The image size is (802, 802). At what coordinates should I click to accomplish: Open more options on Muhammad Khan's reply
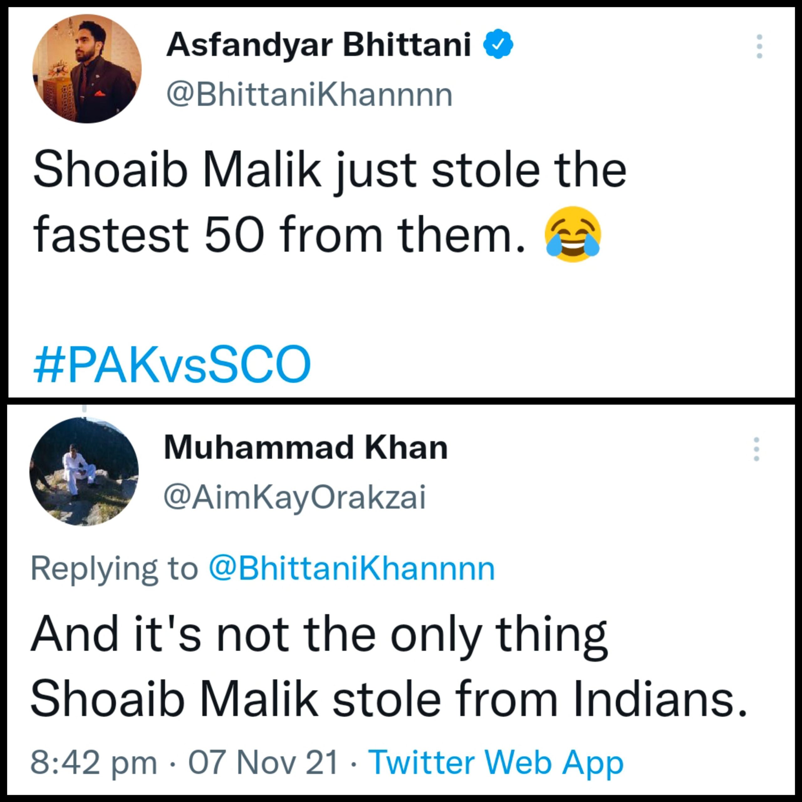point(756,449)
